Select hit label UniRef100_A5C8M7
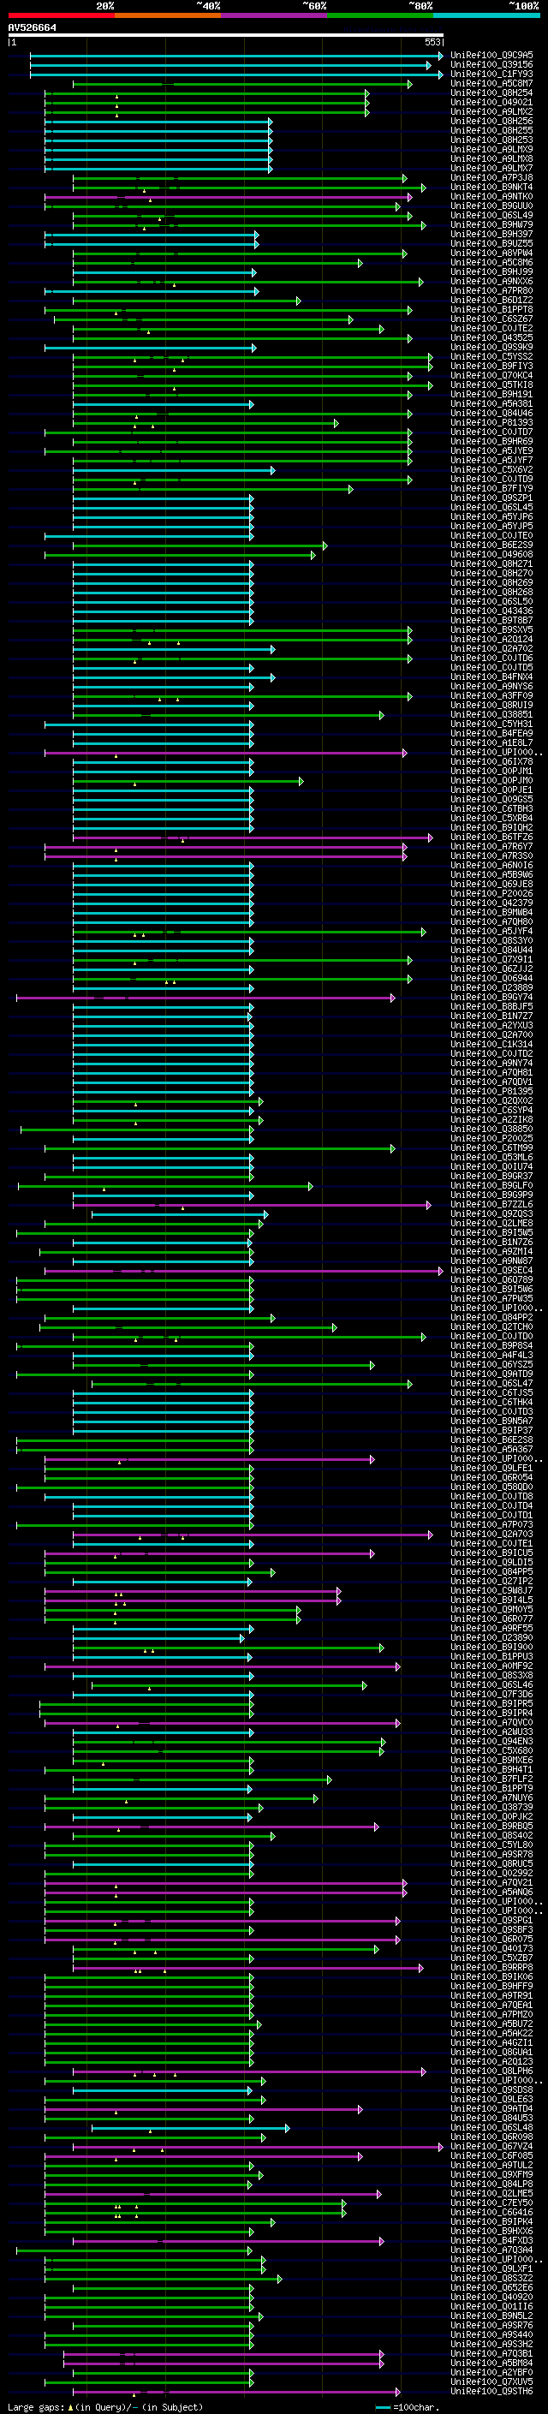The image size is (548, 2414). [x=491, y=83]
